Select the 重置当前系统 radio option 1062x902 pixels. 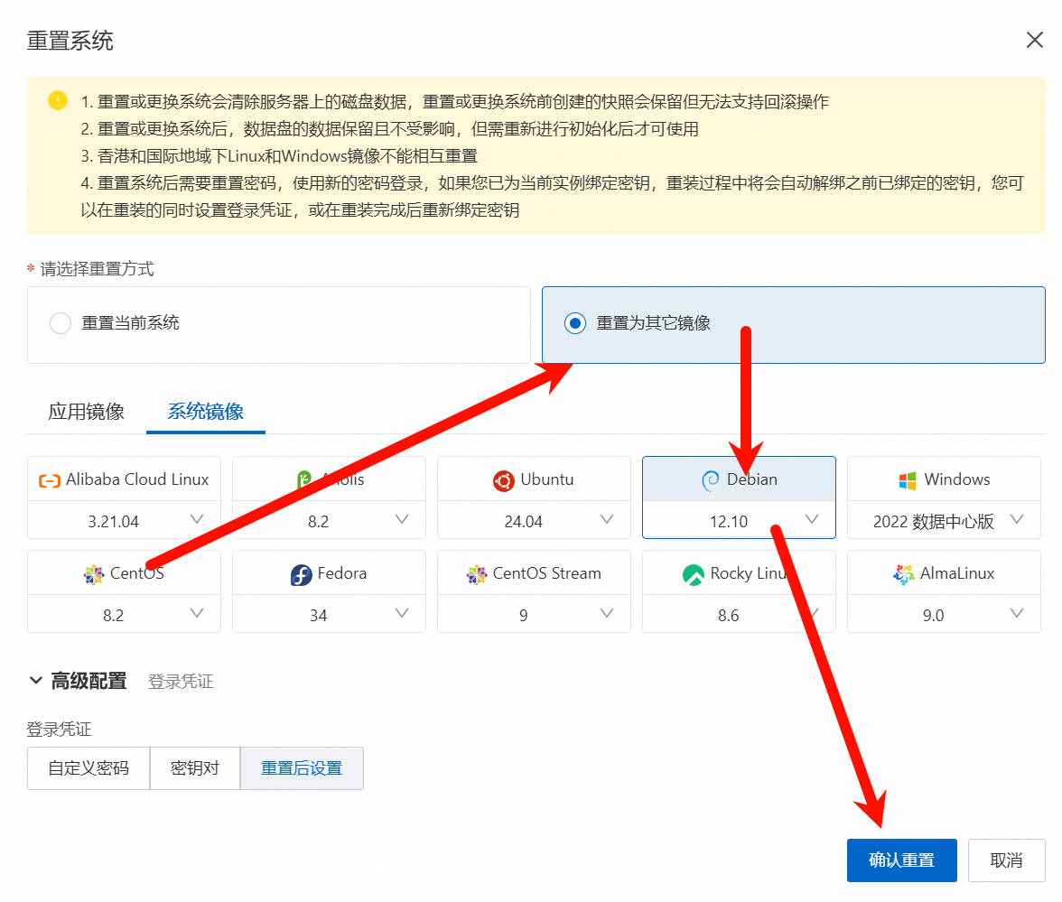coord(61,323)
